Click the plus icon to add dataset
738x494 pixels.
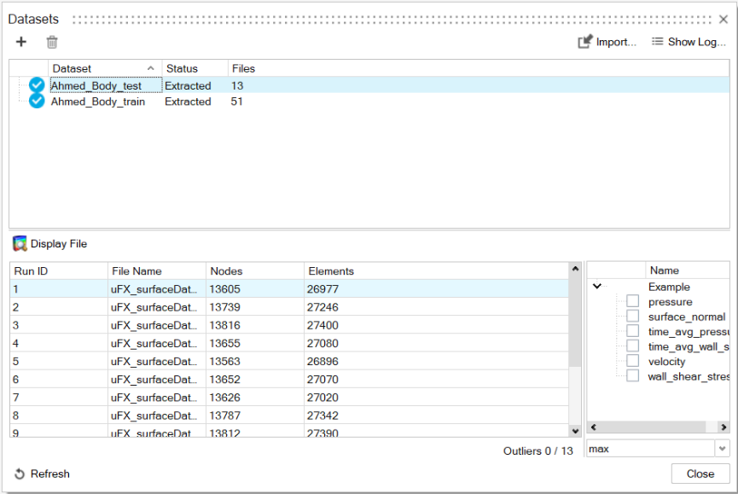coord(21,42)
